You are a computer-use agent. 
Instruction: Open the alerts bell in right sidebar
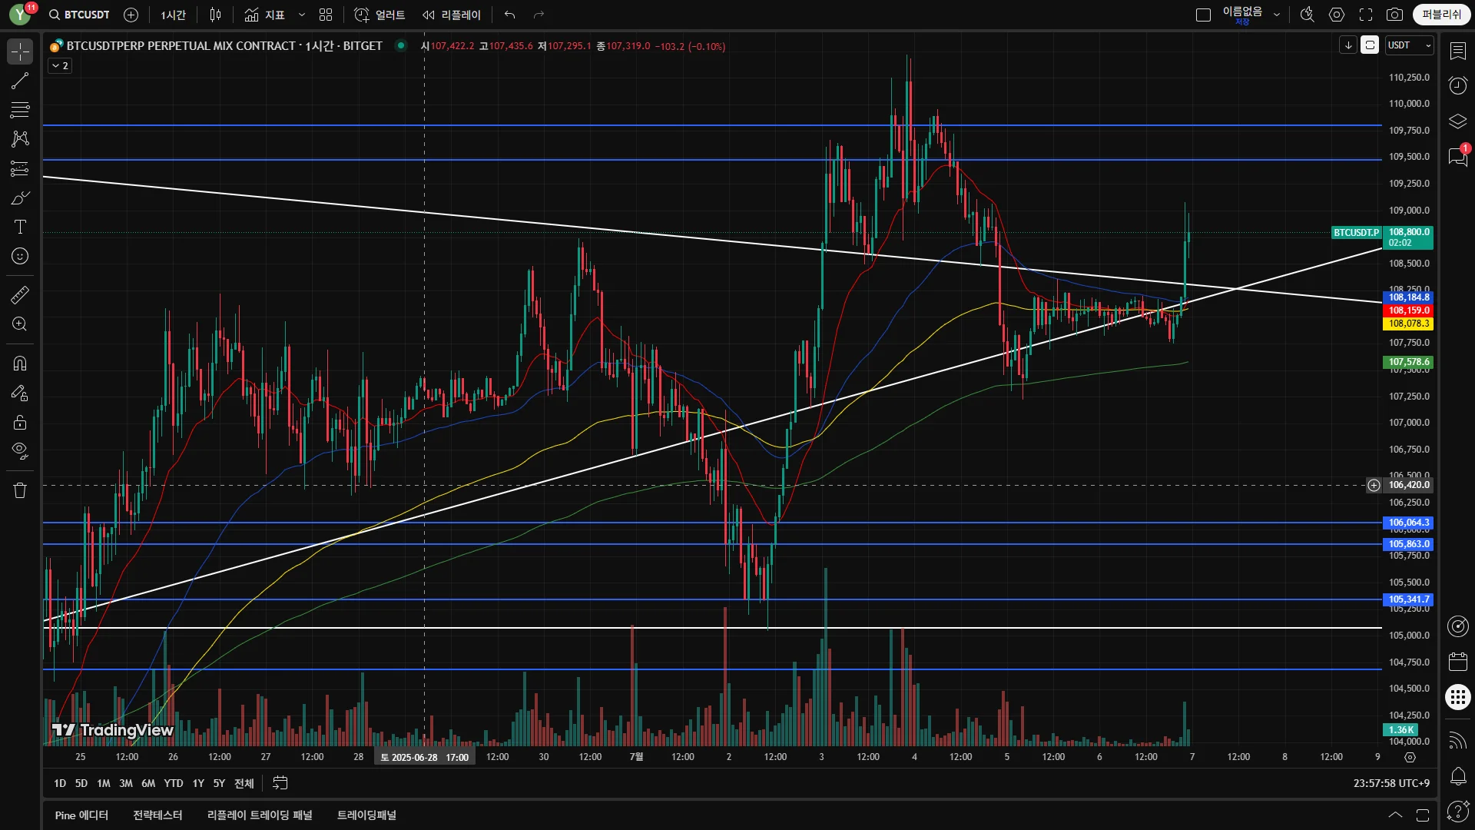point(1457,775)
